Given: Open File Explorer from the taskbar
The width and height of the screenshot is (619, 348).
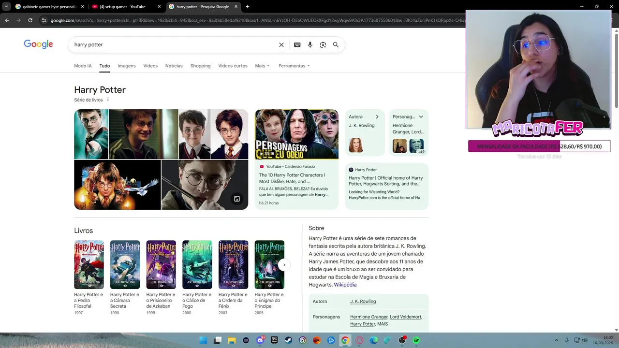Looking at the screenshot, I should (x=232, y=340).
